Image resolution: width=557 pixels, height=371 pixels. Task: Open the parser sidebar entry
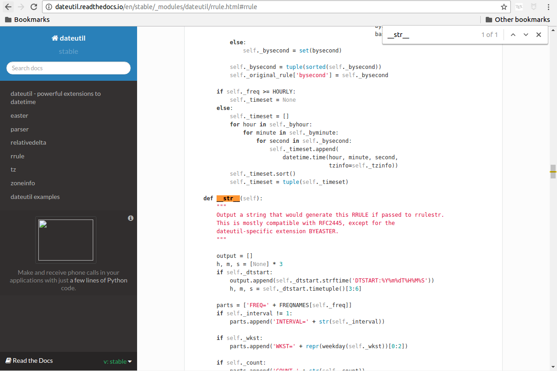(x=20, y=129)
